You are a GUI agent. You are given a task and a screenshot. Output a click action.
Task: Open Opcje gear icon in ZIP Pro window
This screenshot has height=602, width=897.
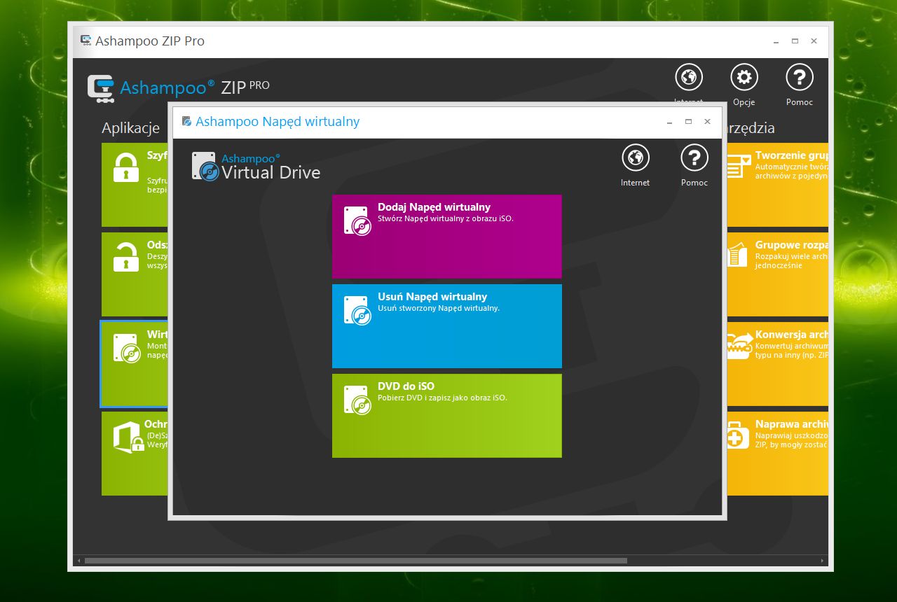pos(744,77)
